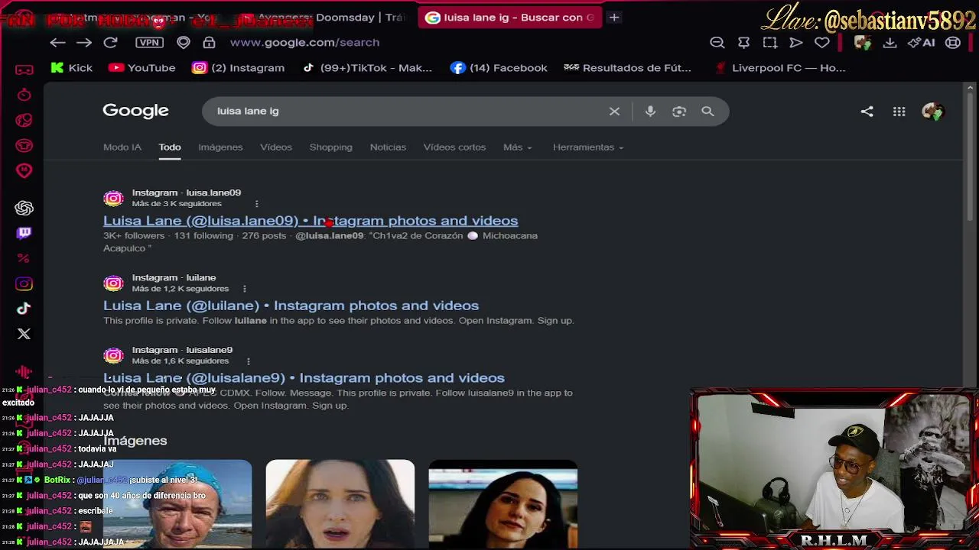
Task: Toggle the VPN badge in address bar
Action: coord(150,43)
